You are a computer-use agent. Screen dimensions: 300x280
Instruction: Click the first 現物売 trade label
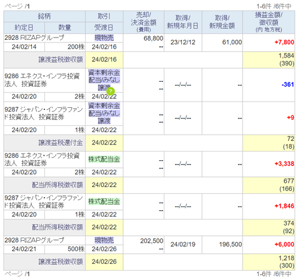coord(104,38)
